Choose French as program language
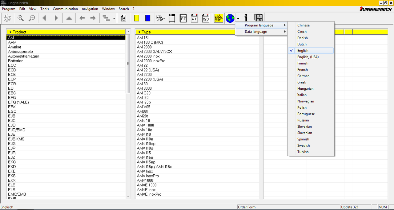Image resolution: width=394 pixels, height=210 pixels. (311, 70)
